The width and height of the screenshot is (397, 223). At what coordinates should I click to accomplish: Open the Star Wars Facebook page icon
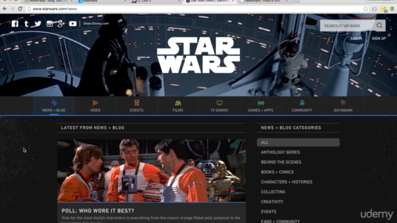coord(15,24)
